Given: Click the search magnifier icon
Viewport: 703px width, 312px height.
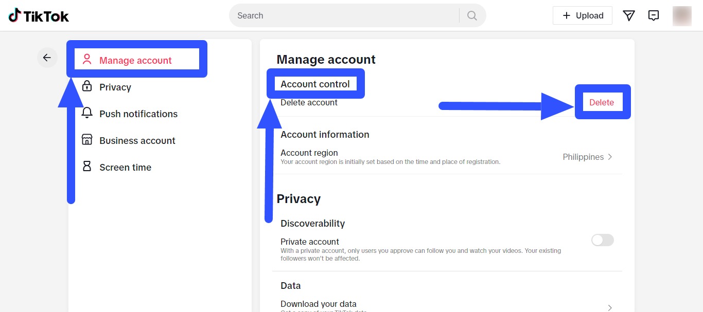Looking at the screenshot, I should [x=471, y=15].
